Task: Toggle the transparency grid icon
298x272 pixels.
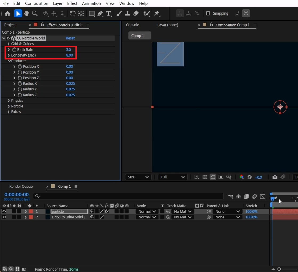Action: pyautogui.click(x=205, y=177)
